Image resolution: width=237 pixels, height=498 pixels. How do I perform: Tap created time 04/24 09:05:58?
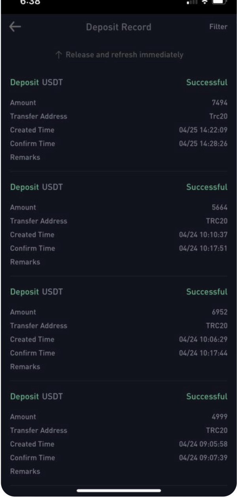(203, 444)
